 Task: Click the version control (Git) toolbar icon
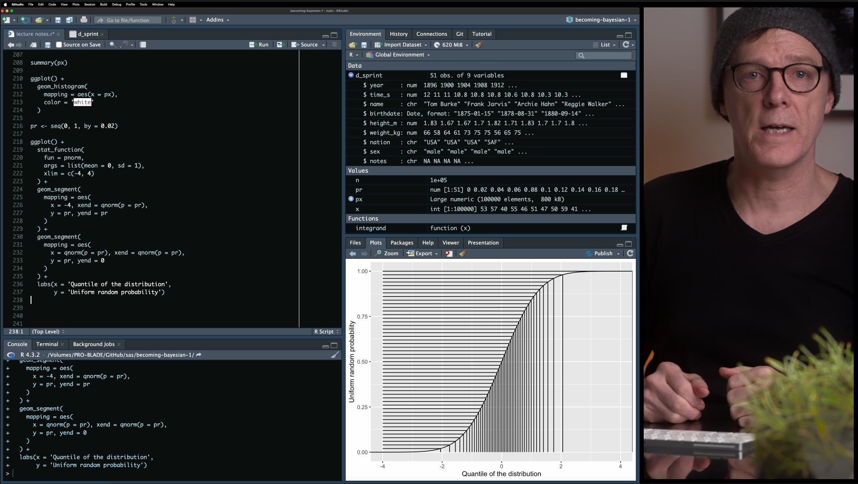(x=174, y=20)
